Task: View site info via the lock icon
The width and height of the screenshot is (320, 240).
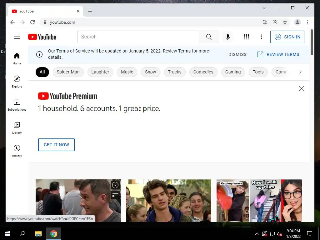Action: pyautogui.click(x=45, y=22)
